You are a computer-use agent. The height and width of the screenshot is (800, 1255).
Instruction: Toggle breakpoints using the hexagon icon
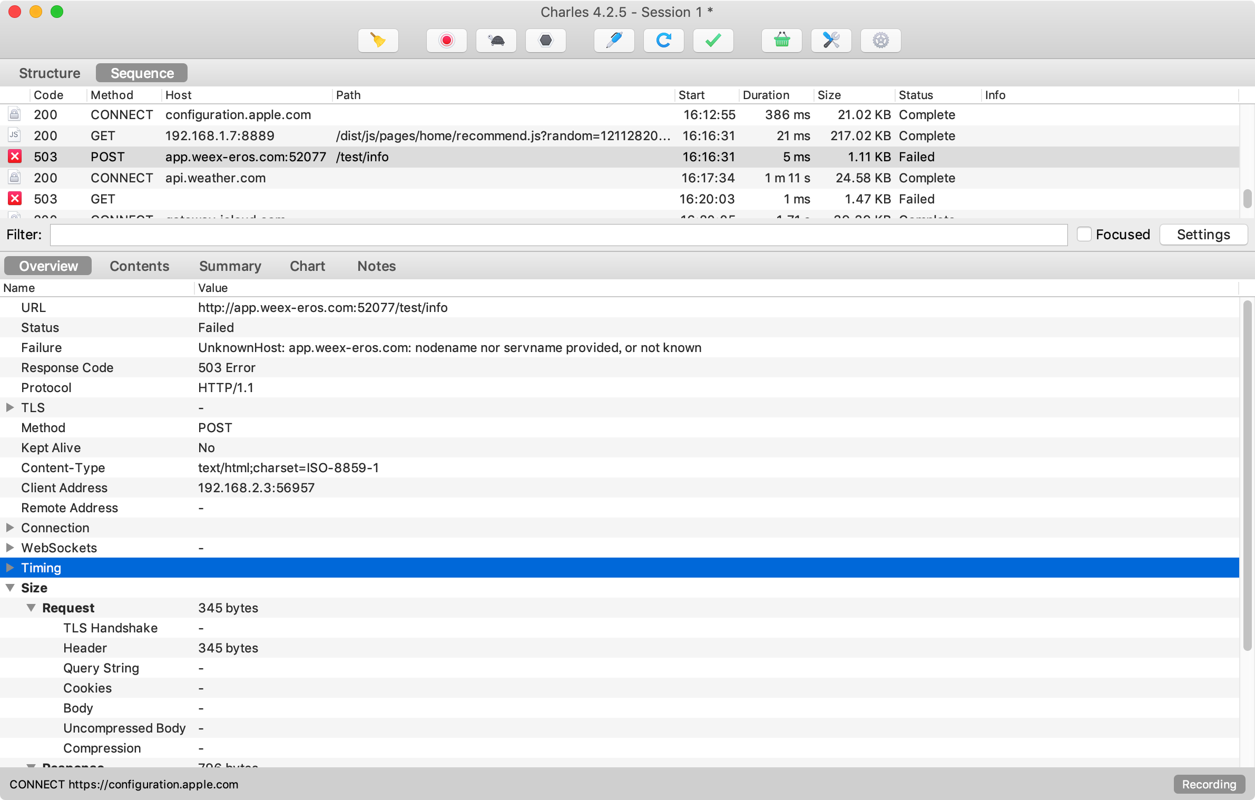[545, 41]
